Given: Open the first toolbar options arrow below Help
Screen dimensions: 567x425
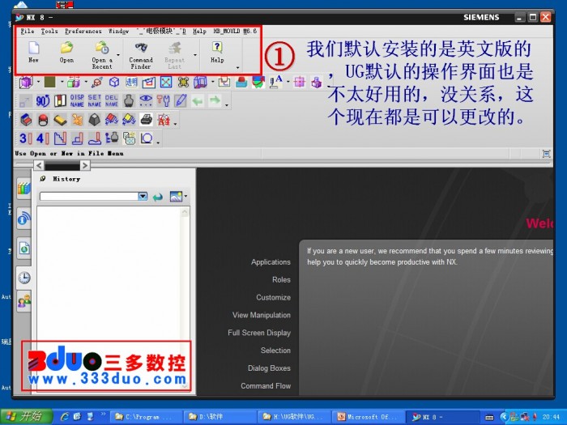Looking at the screenshot, I should pyautogui.click(x=237, y=67).
